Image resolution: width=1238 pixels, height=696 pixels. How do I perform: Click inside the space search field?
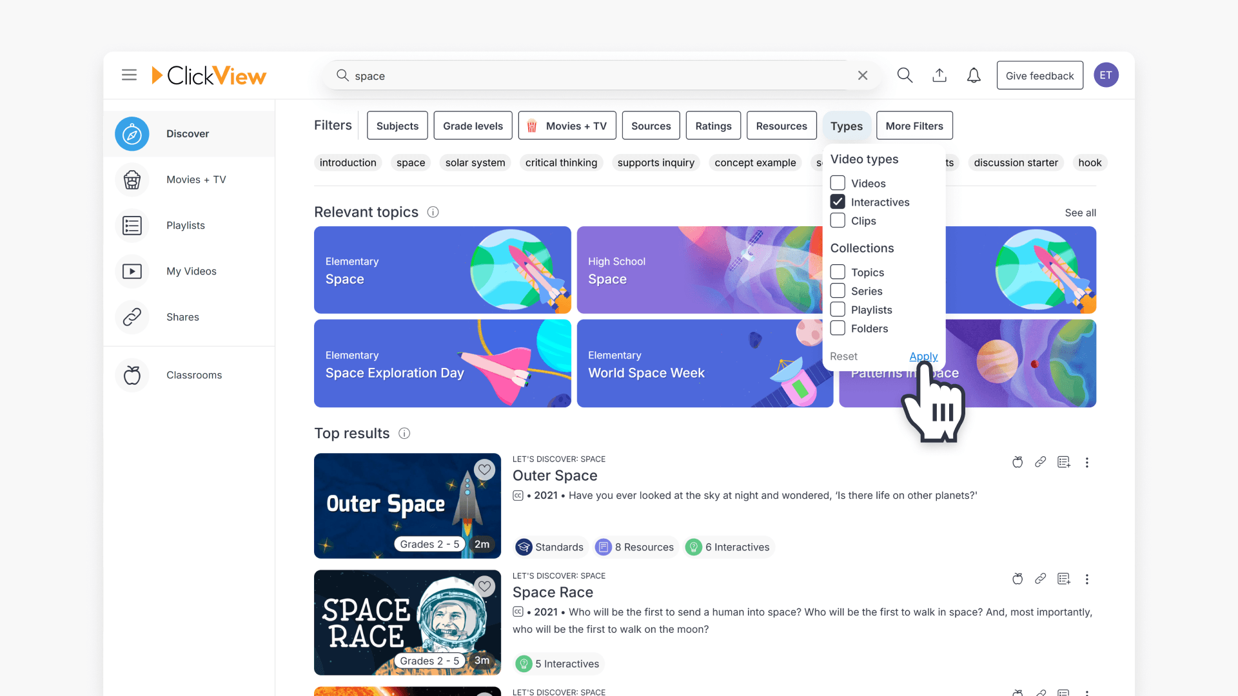pyautogui.click(x=580, y=75)
